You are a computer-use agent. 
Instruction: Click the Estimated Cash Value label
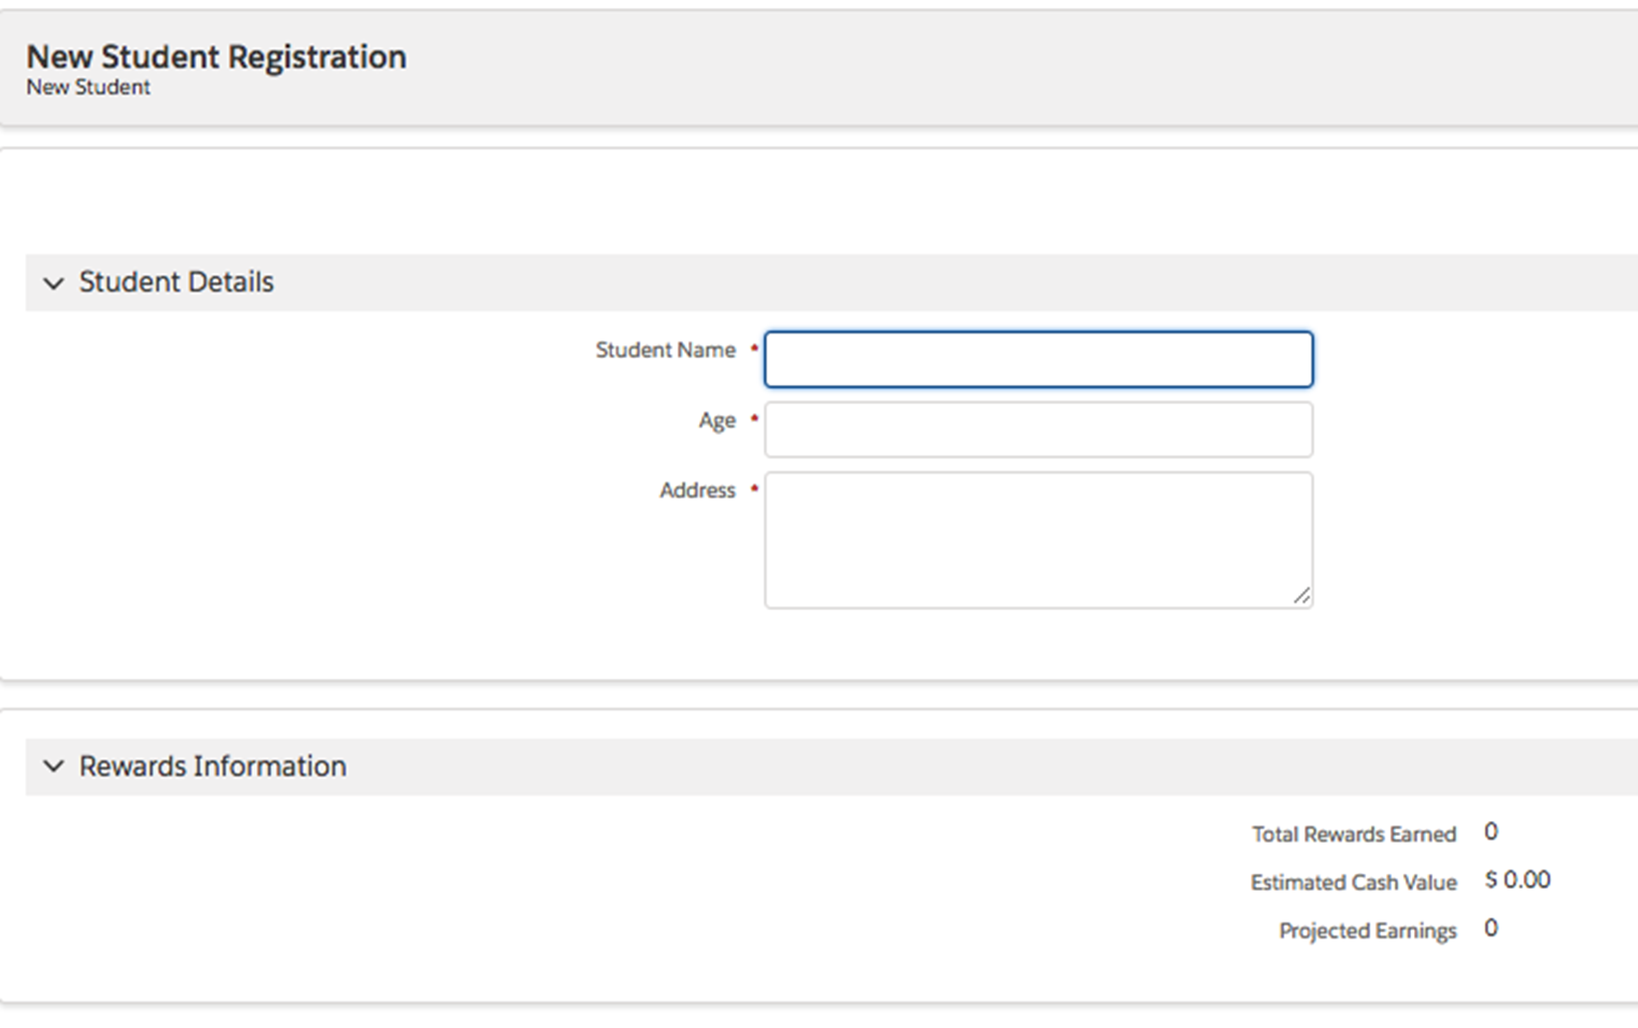1353,883
